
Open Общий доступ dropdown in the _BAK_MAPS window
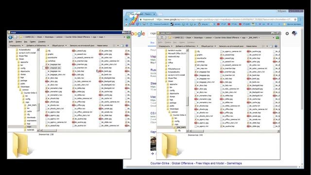click(x=208, y=46)
